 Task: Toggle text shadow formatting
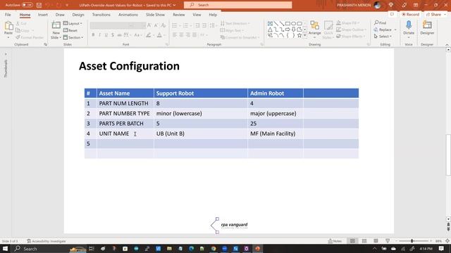point(113,35)
